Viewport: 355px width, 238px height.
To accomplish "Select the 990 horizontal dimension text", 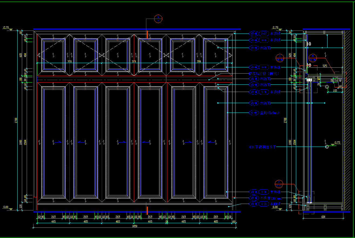I will (x=199, y=62).
